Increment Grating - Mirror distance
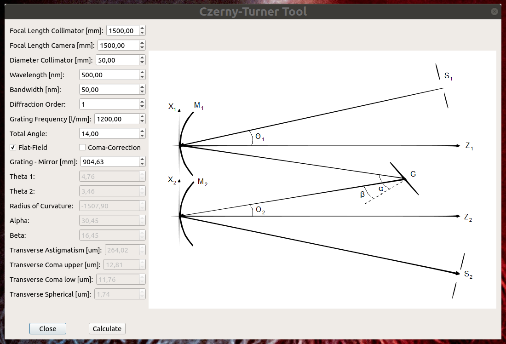 [142, 159]
